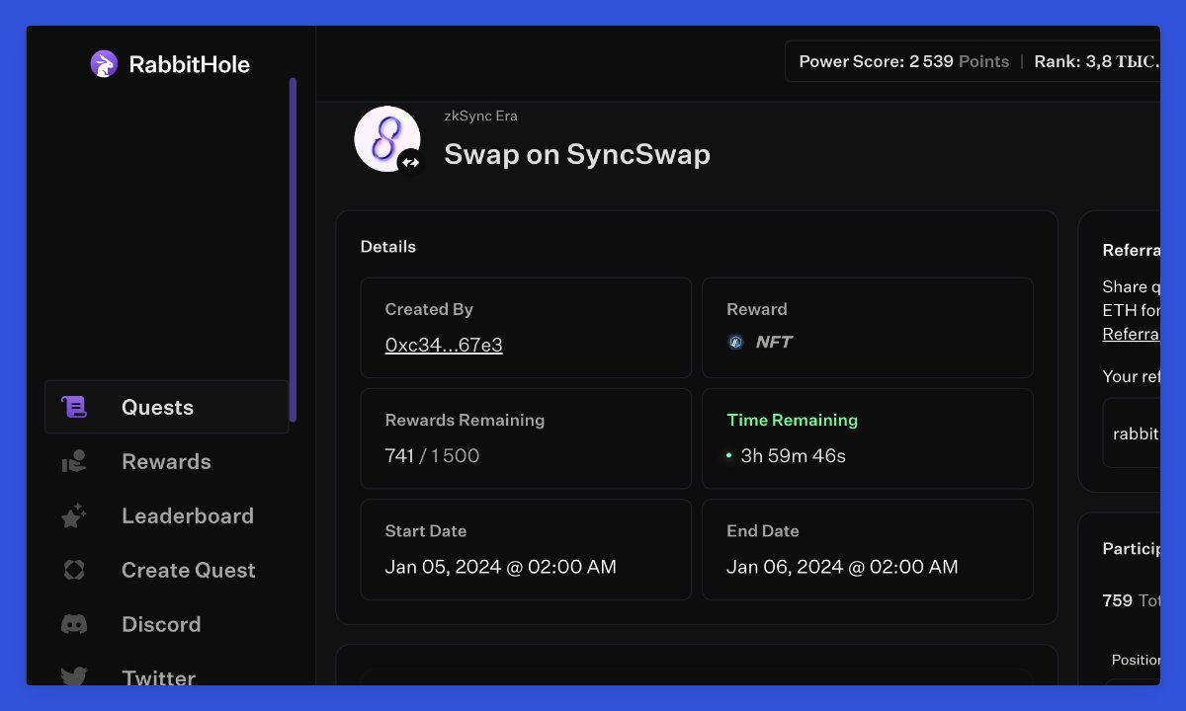Click the Create Quest icon in sidebar

(x=74, y=570)
